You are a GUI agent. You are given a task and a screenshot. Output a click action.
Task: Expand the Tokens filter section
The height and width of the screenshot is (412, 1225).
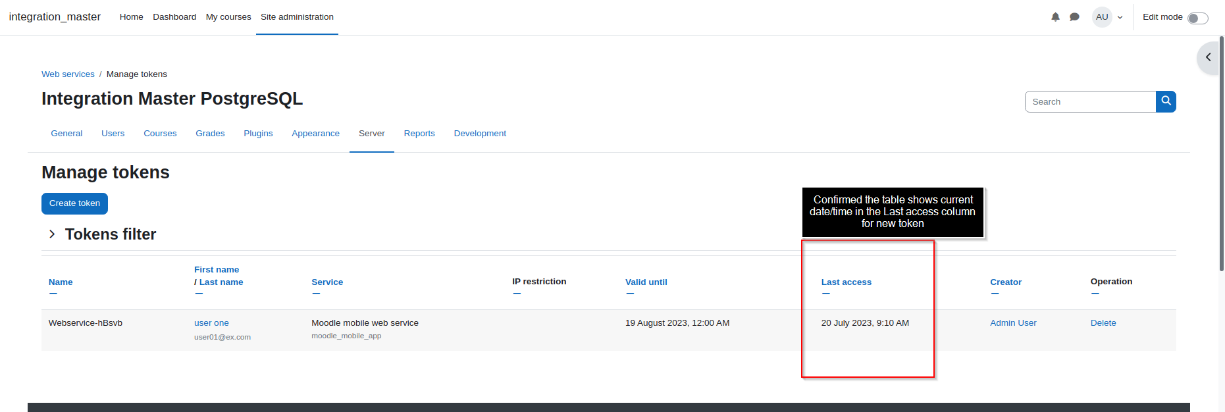click(52, 234)
